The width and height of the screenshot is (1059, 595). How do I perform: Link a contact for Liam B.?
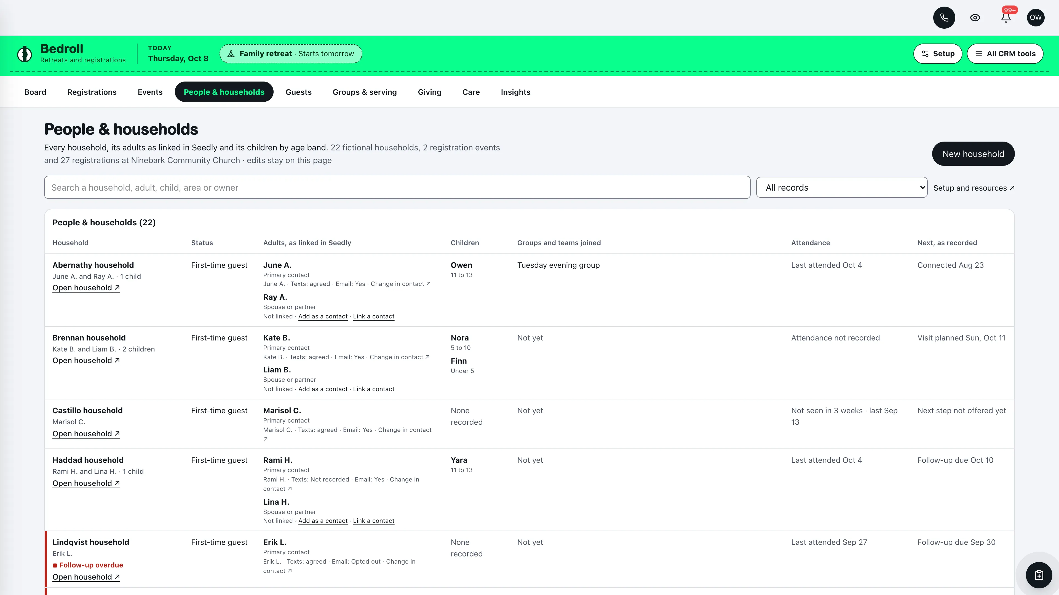click(x=374, y=389)
